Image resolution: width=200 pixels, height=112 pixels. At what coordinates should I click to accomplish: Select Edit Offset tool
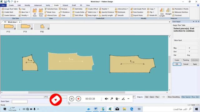pyautogui.click(x=77, y=15)
